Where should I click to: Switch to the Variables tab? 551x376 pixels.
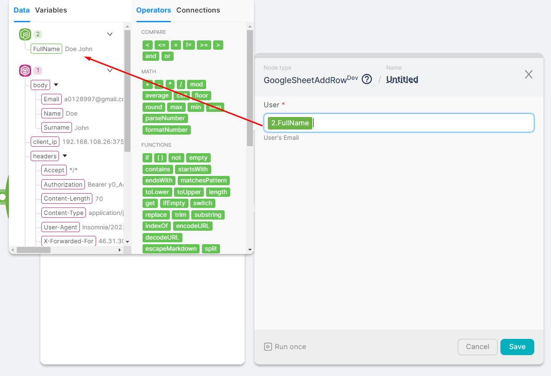(x=51, y=10)
